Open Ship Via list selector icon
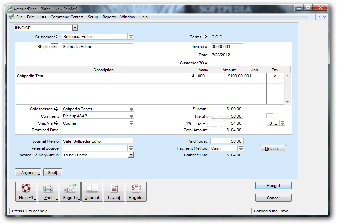Screen dimensions: 337x224 [131, 123]
